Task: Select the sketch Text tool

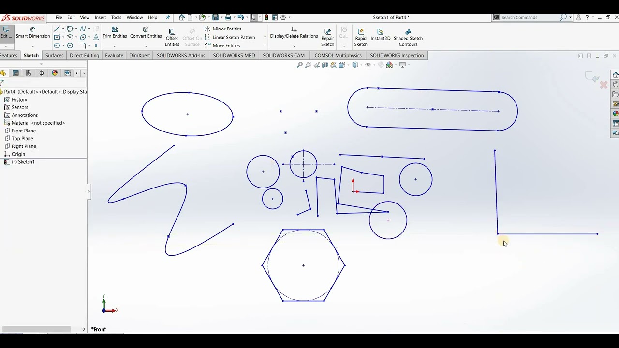Action: click(x=96, y=37)
